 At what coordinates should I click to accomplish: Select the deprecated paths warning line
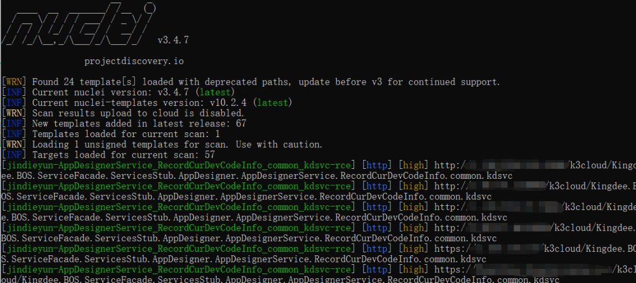pos(251,82)
